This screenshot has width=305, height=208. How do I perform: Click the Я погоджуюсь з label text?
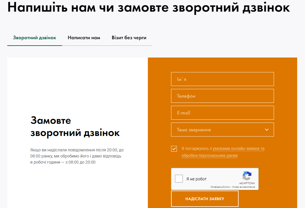click(x=197, y=148)
